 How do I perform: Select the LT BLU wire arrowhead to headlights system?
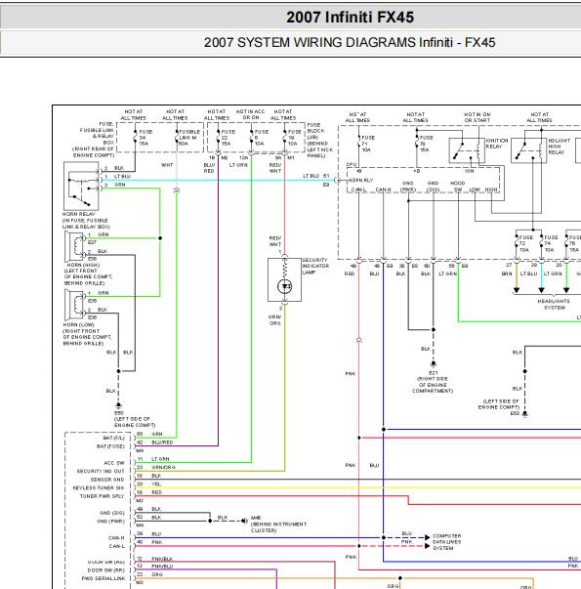coord(541,290)
